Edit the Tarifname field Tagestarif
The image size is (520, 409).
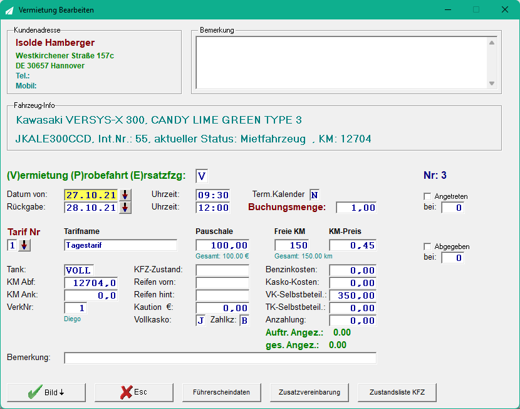[x=121, y=245]
